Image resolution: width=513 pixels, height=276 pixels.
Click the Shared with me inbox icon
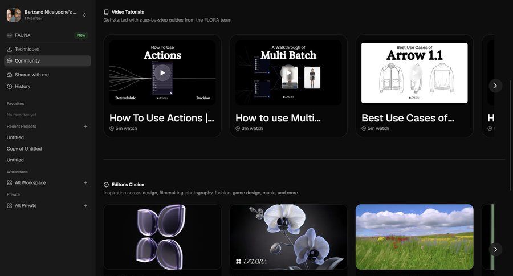pos(10,75)
